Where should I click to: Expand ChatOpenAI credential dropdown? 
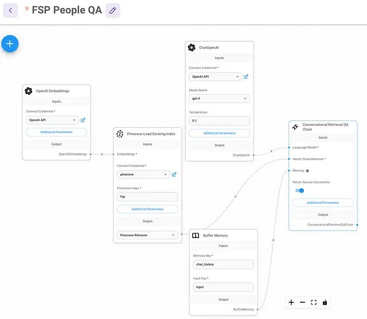tap(216, 76)
